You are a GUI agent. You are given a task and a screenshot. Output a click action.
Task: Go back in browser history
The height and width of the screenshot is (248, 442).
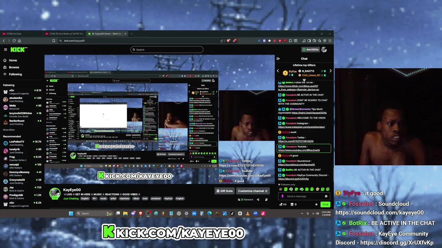4,41
